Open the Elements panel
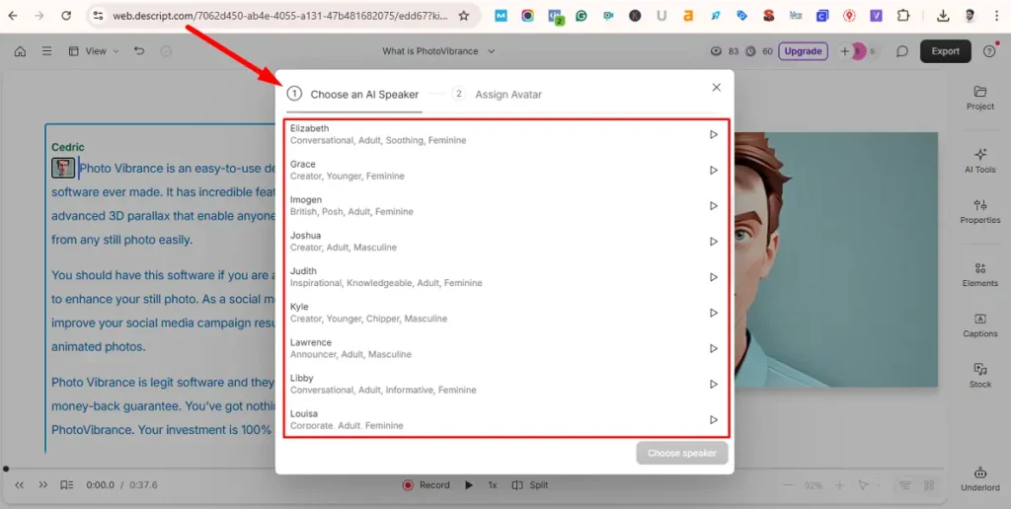This screenshot has width=1011, height=509. click(x=979, y=274)
